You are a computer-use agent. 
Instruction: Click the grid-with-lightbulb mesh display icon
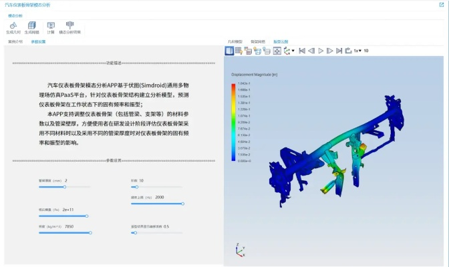point(239,51)
